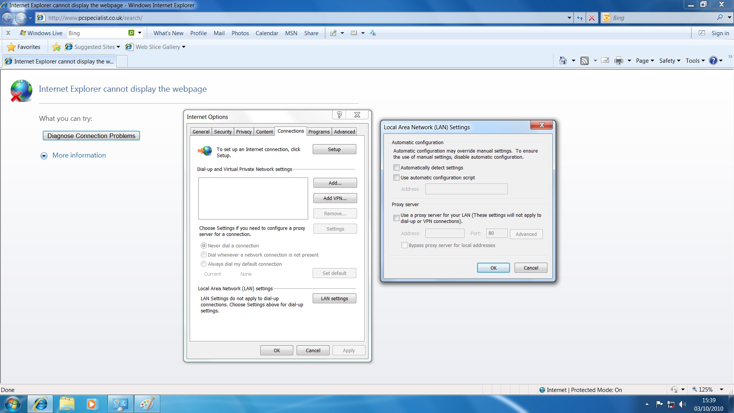Click the new tab button

122,61
